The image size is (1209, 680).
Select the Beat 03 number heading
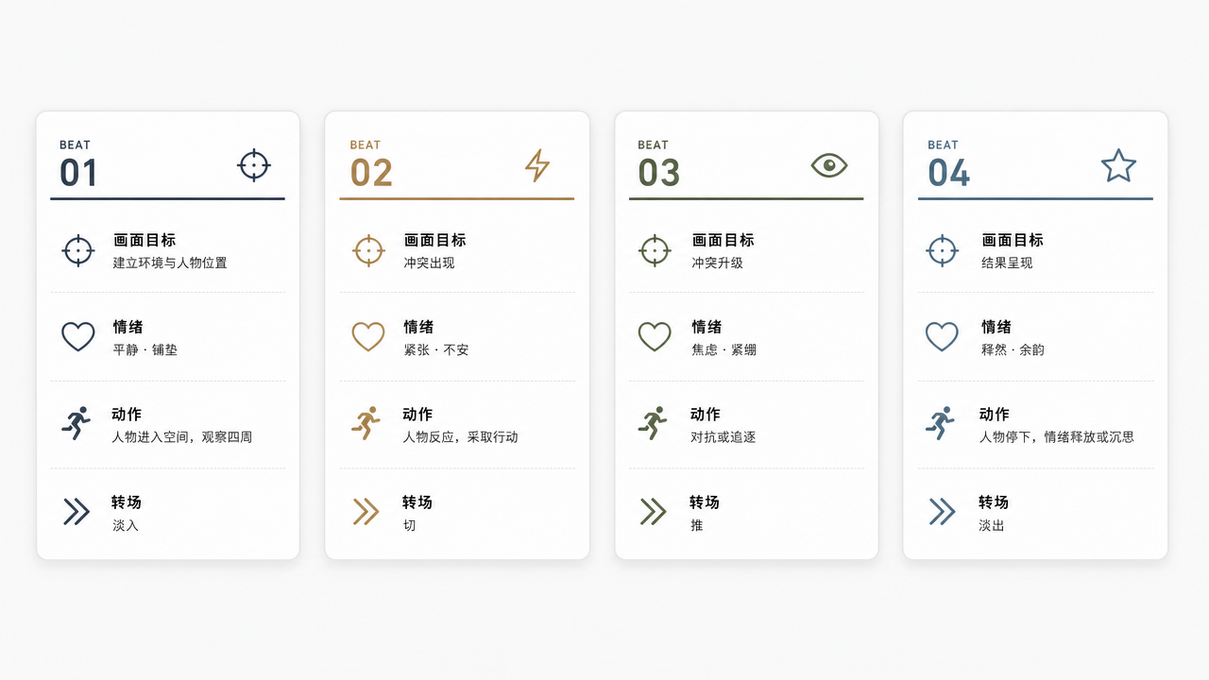coord(658,173)
